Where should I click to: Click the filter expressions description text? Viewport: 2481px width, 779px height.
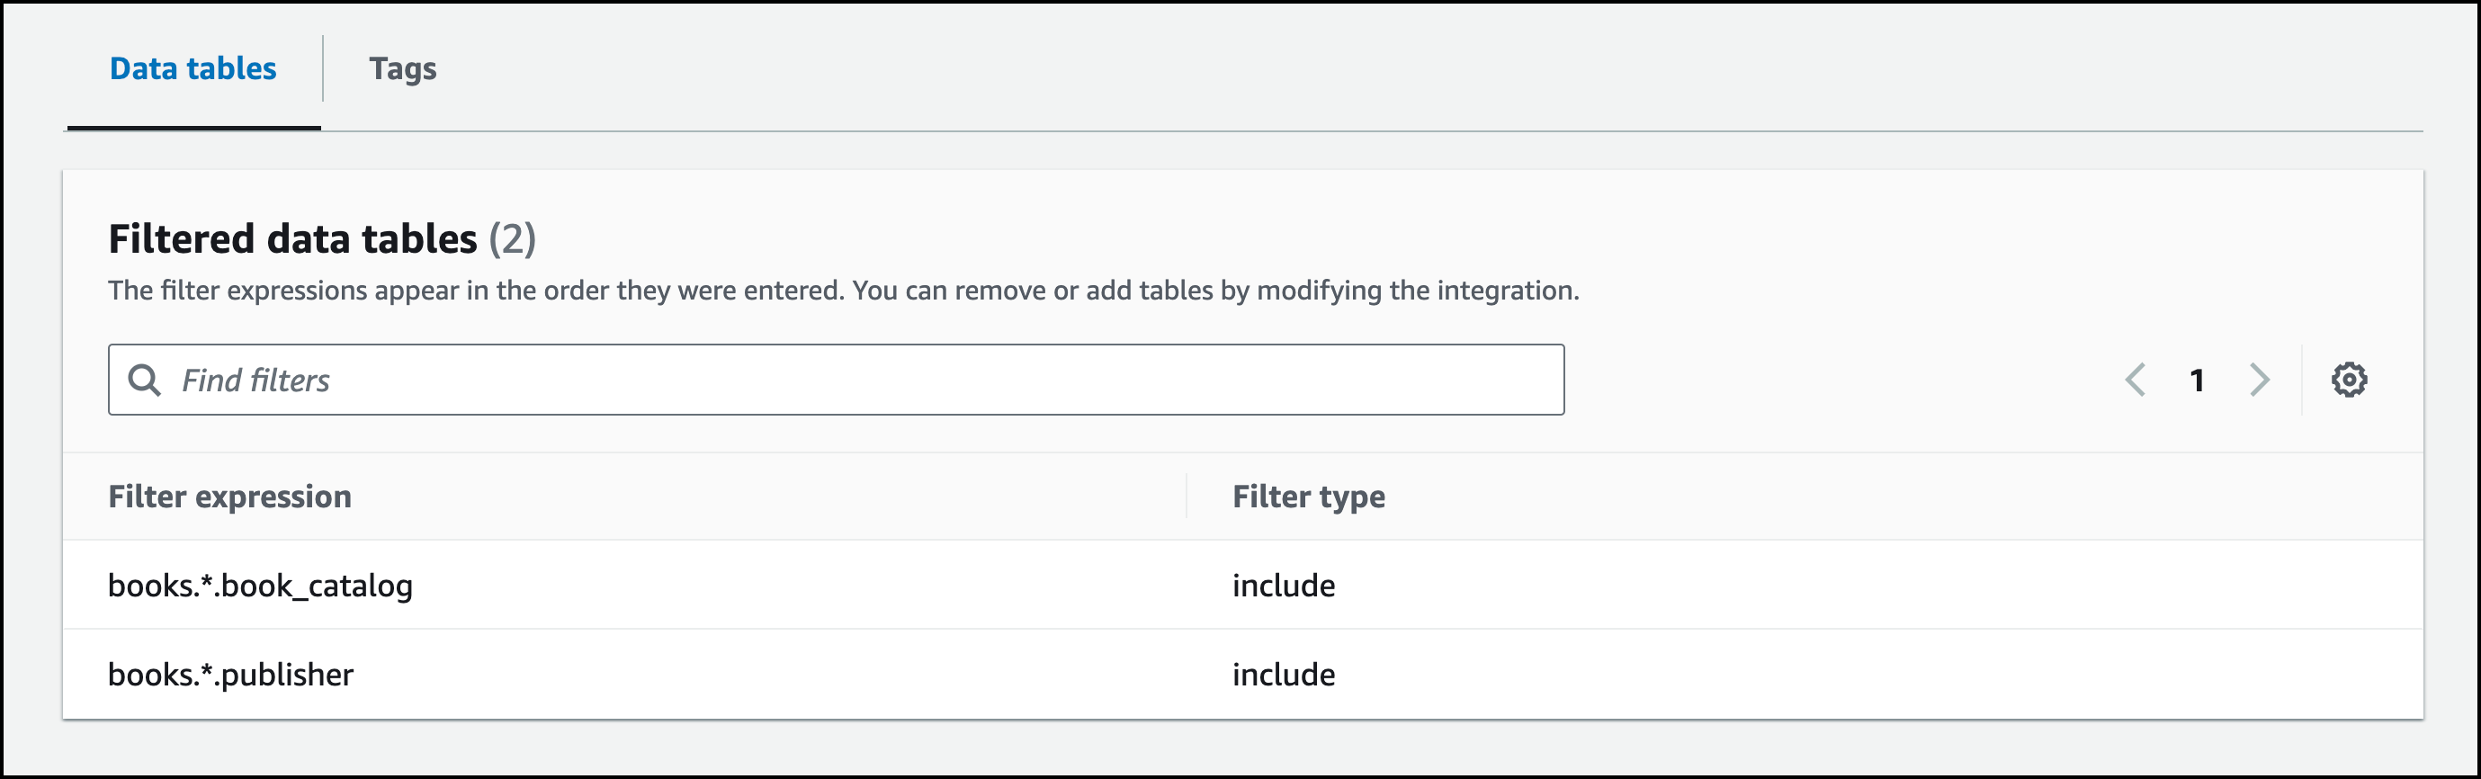[843, 290]
